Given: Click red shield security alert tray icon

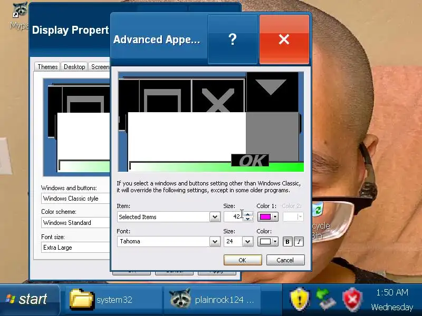Looking at the screenshot, I should (352, 299).
